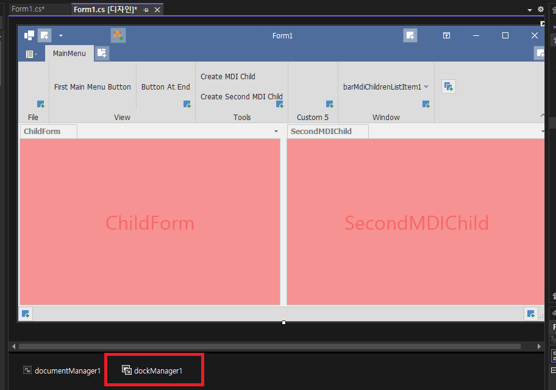Click add-item icon in Tools group
The height and width of the screenshot is (390, 556).
click(x=280, y=104)
